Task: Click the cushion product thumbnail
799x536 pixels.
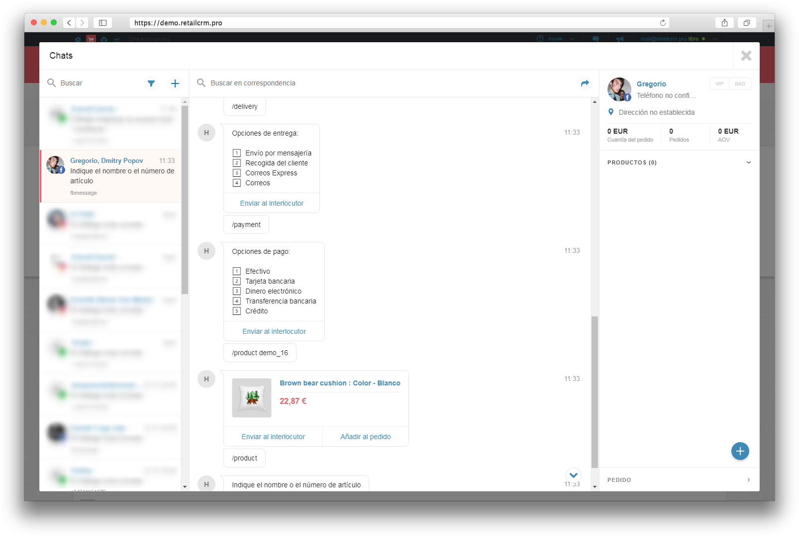Action: click(252, 398)
